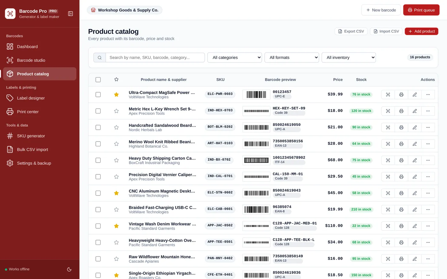Image resolution: width=447 pixels, height=279 pixels.
Task: Open the All categories dropdown
Action: [235, 57]
